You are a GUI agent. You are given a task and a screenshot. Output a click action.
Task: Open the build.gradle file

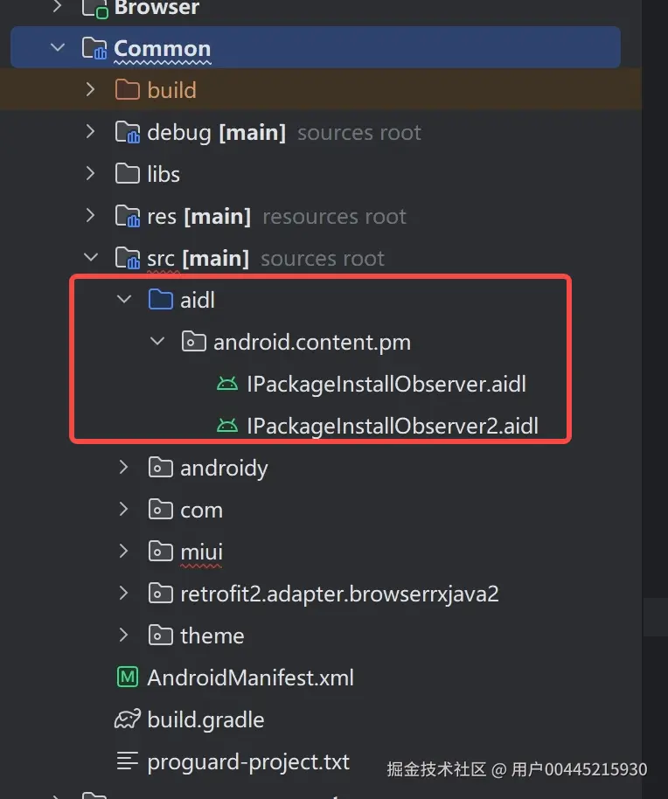(x=205, y=719)
